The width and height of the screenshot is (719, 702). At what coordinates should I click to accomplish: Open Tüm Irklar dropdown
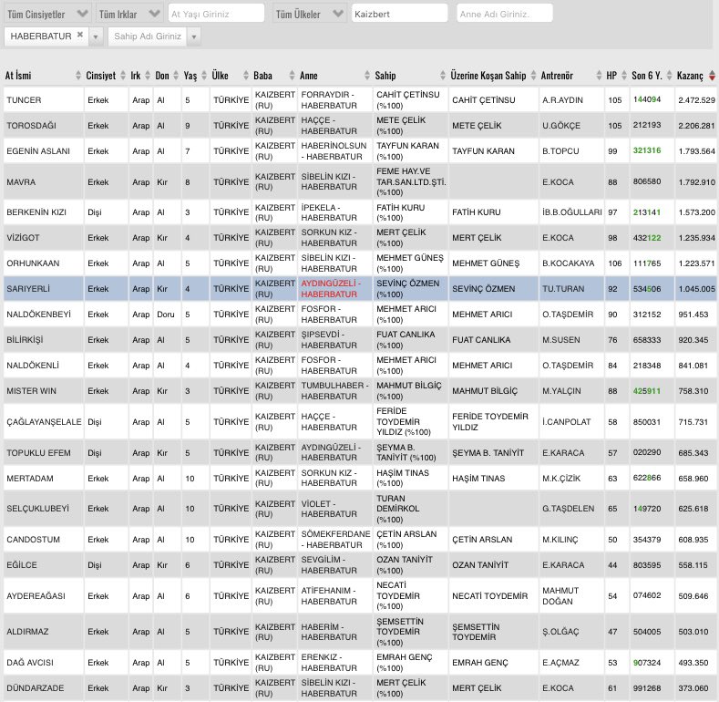tap(129, 14)
